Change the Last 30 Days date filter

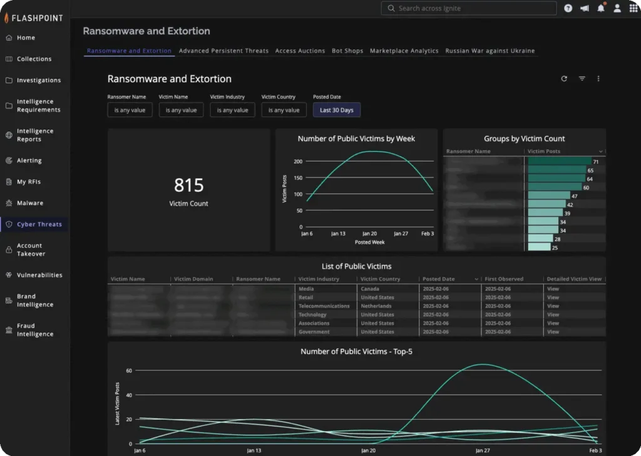(x=337, y=110)
